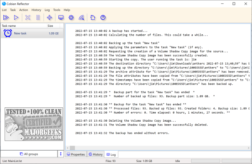252x164 pixels.
Task: Switch to the Properties tab
Action: click(x=76, y=154)
